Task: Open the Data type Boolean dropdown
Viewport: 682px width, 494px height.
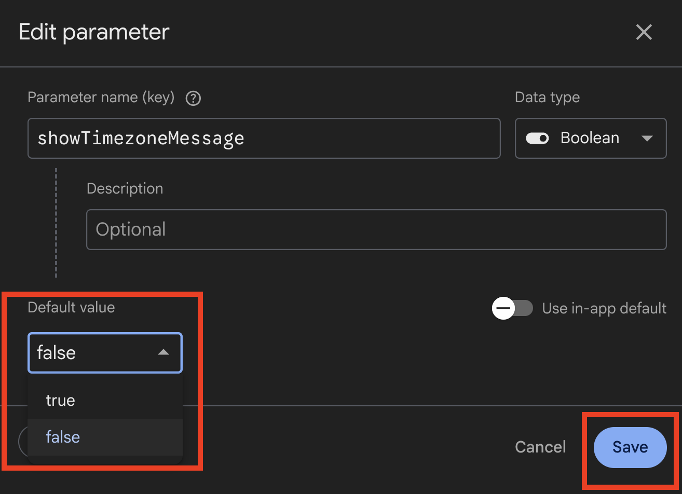Action: 590,139
